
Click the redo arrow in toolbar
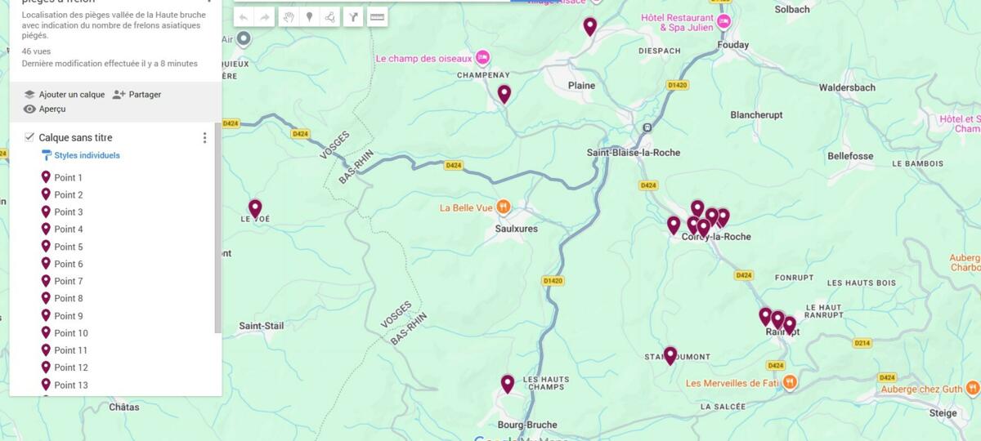pyautogui.click(x=265, y=17)
